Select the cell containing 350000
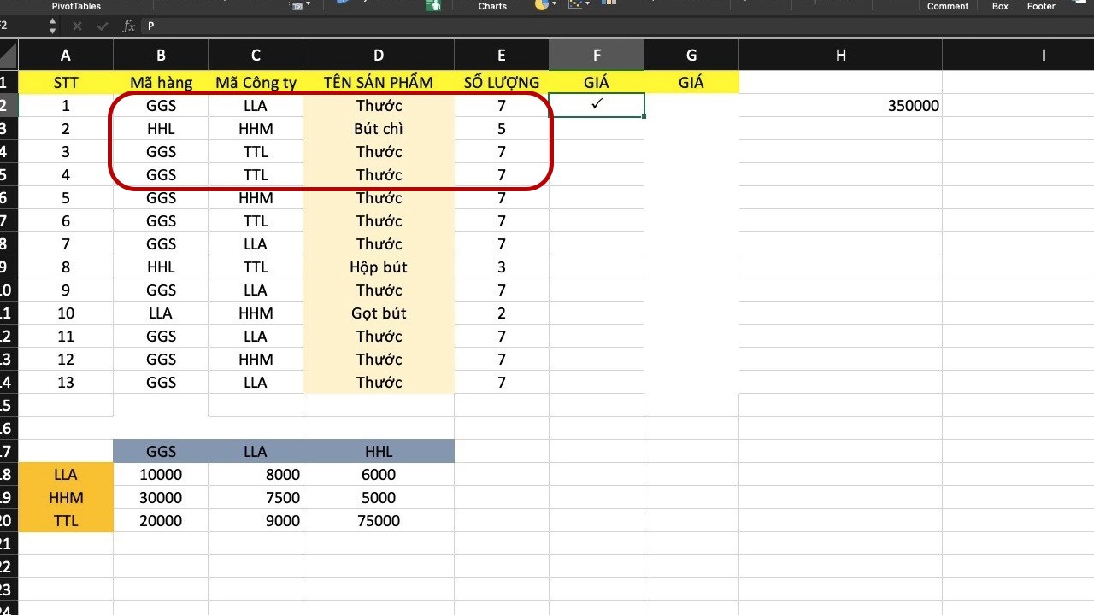This screenshot has height=615, width=1094. pyautogui.click(x=841, y=106)
